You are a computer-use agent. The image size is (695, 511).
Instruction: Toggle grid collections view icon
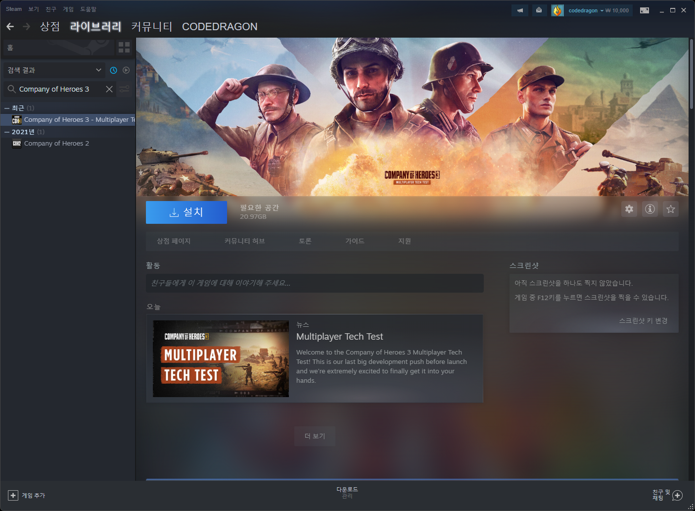[124, 48]
